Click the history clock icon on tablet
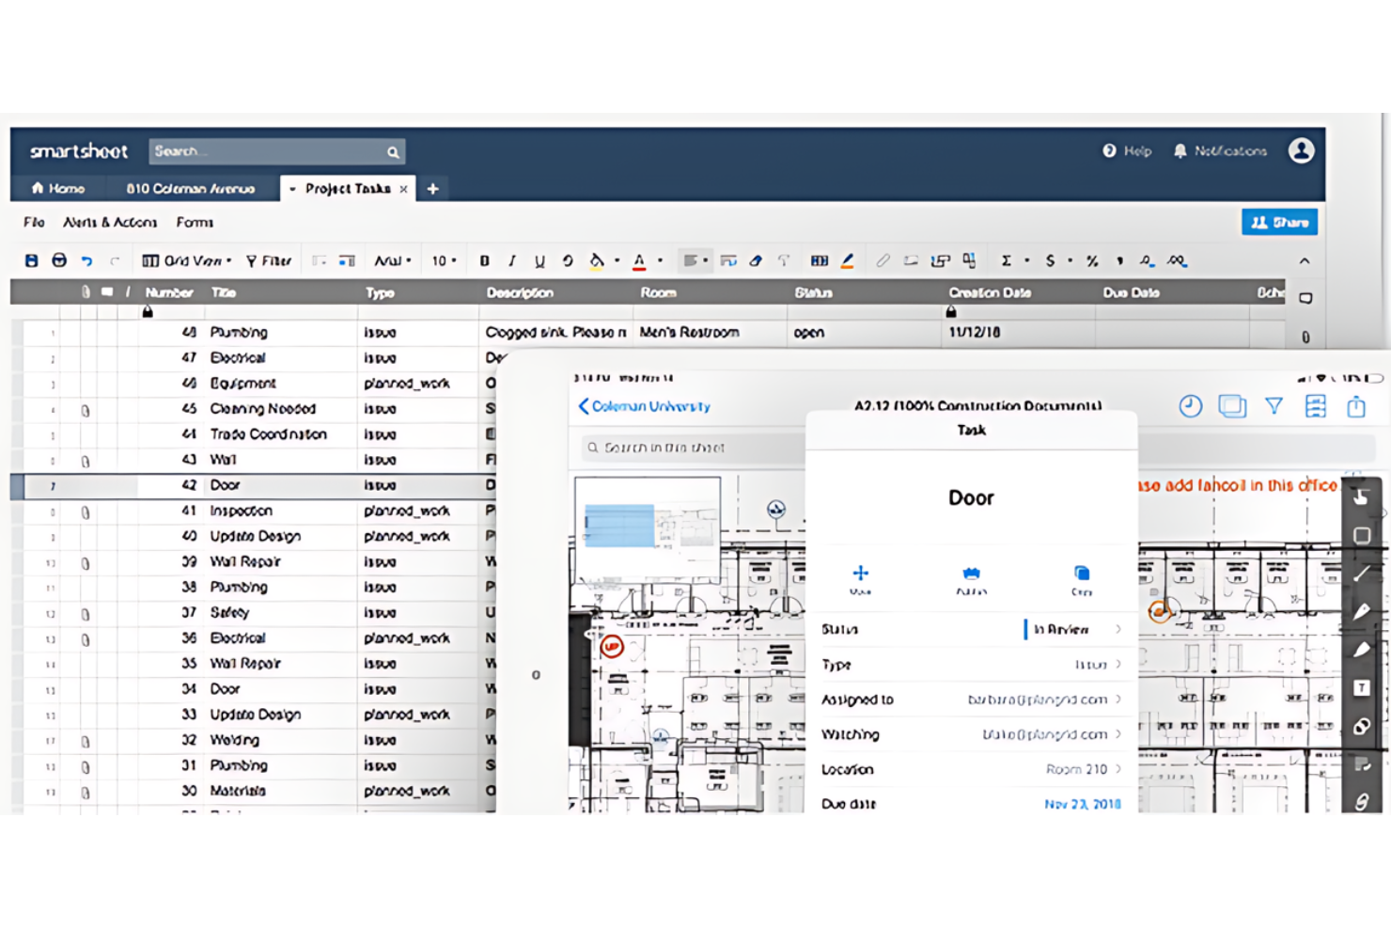The width and height of the screenshot is (1391, 928). (x=1190, y=406)
